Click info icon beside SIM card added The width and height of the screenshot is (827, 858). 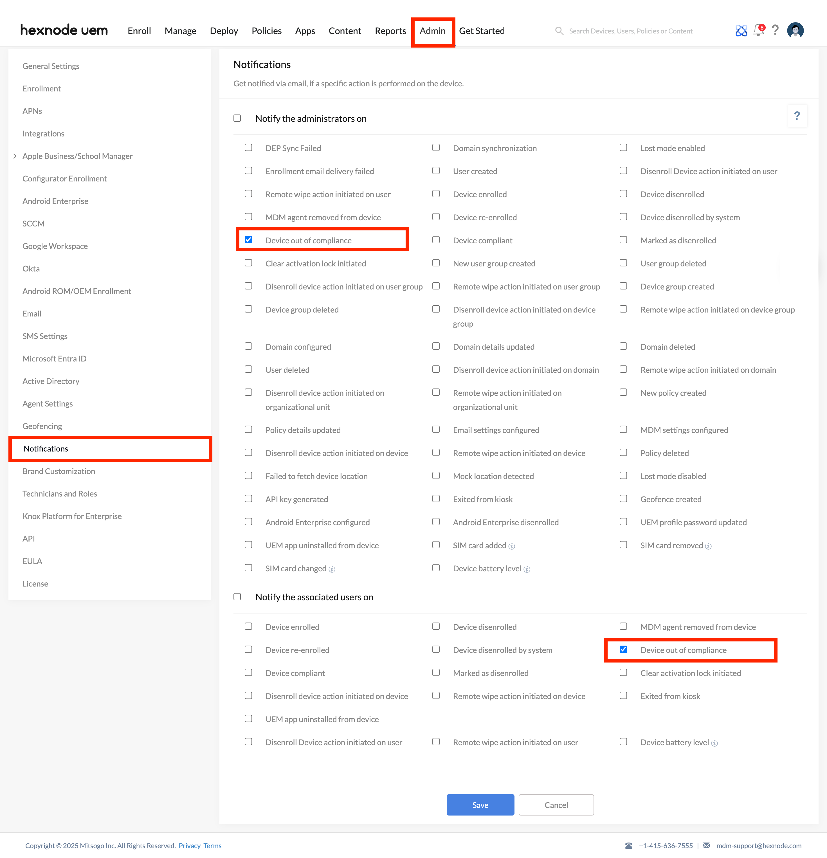pos(512,546)
